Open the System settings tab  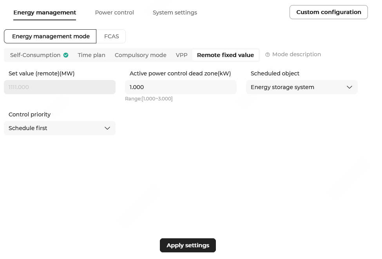point(175,13)
